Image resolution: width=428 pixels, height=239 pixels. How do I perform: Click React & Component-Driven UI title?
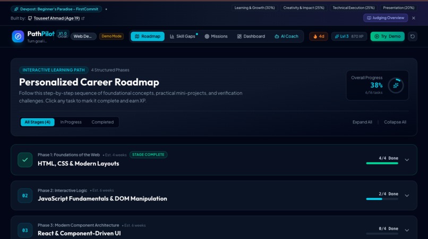79,233
